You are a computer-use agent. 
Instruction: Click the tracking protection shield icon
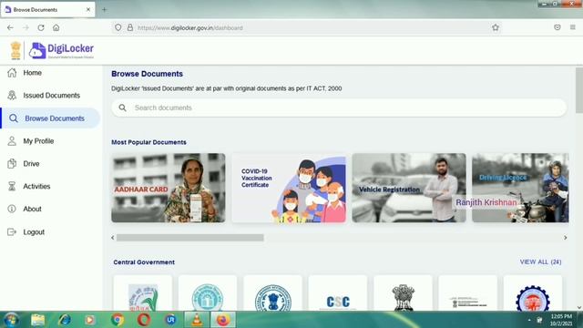point(118,27)
